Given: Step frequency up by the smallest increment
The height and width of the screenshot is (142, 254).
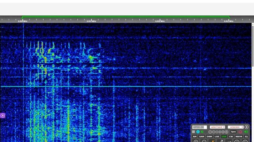Looking at the screenshot, I should [x=220, y=132].
